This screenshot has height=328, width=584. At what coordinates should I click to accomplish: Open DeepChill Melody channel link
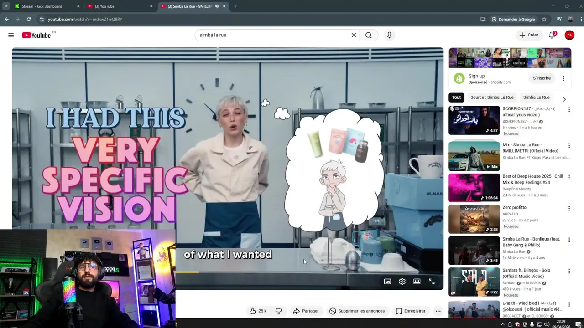tap(516, 189)
